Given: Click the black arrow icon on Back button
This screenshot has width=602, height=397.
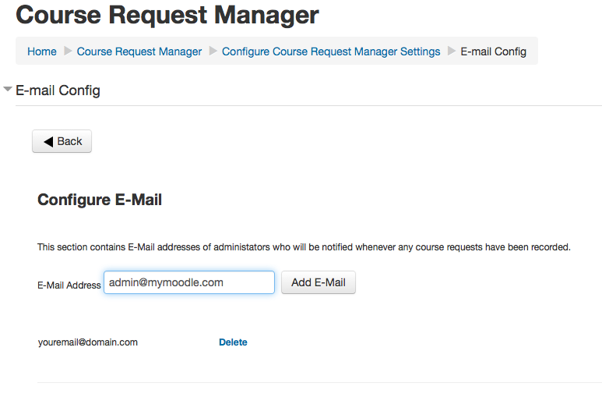Looking at the screenshot, I should [x=48, y=141].
